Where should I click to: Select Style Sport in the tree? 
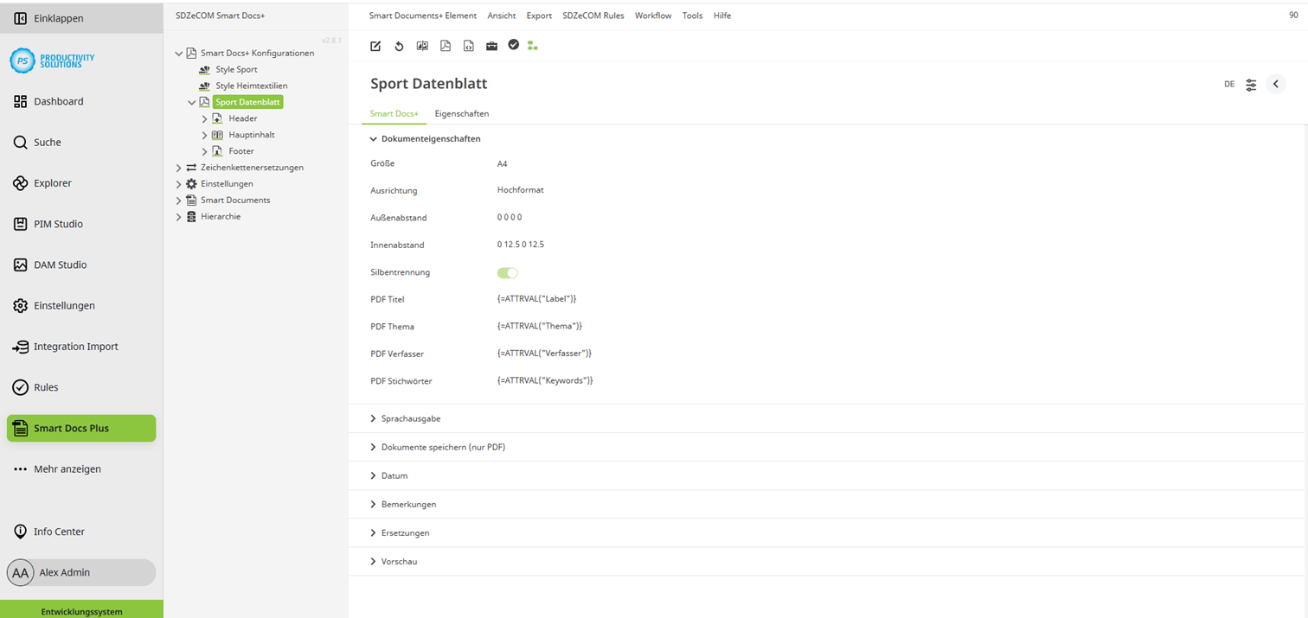click(236, 69)
